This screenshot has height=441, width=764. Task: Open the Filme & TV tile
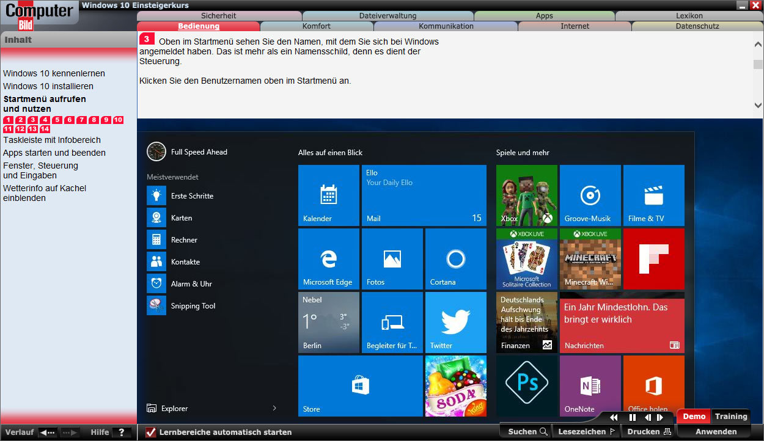654,195
